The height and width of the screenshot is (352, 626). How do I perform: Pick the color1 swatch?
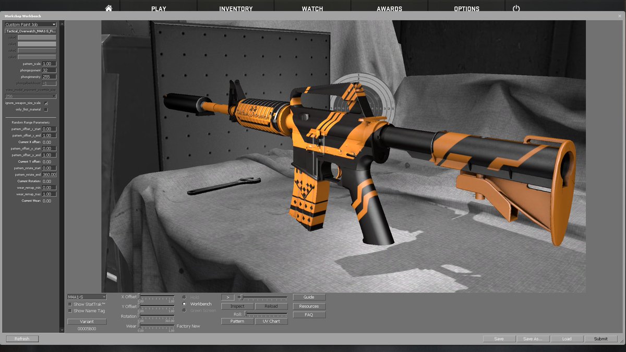37,44
